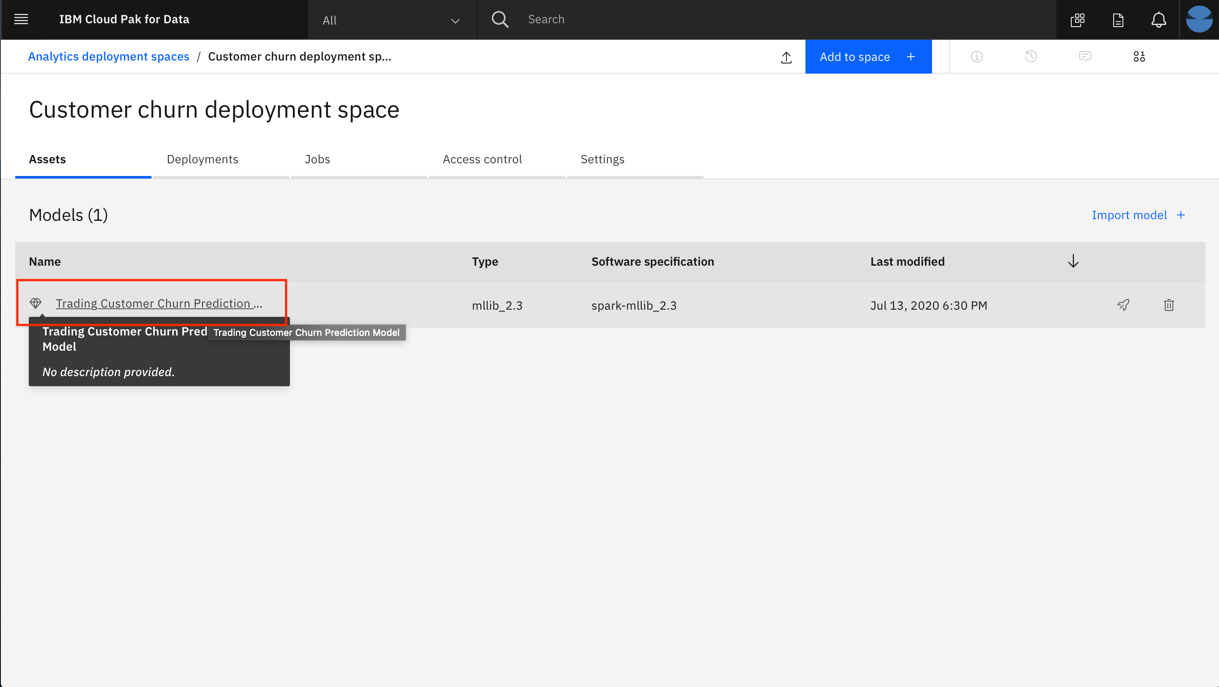Open Analytics deployment spaces breadcrumb
Image resolution: width=1219 pixels, height=687 pixels.
(109, 57)
